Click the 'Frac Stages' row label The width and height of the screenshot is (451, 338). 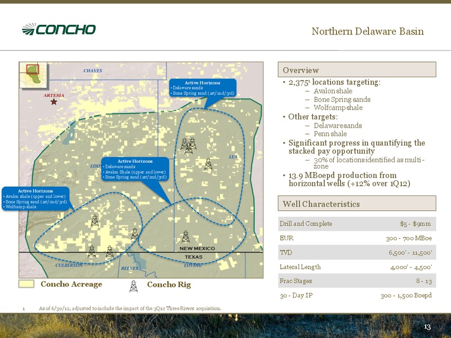pyautogui.click(x=295, y=281)
